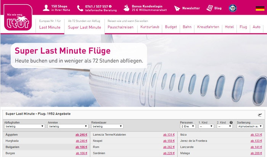Click the Jerez de la Frontera price

pyautogui.click(x=256, y=141)
